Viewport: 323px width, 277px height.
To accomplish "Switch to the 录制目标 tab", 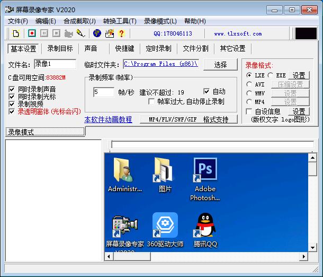I will point(60,49).
